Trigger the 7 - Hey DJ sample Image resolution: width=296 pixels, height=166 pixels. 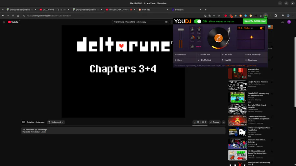[232, 60]
